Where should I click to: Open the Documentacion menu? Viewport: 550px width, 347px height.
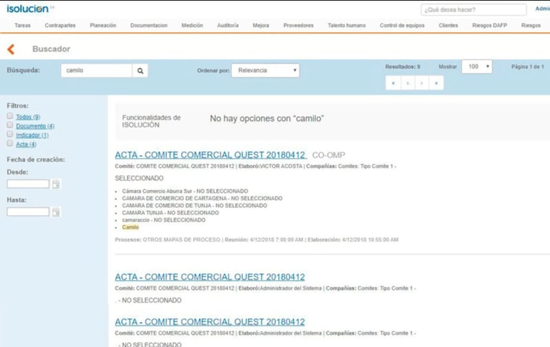pyautogui.click(x=149, y=25)
